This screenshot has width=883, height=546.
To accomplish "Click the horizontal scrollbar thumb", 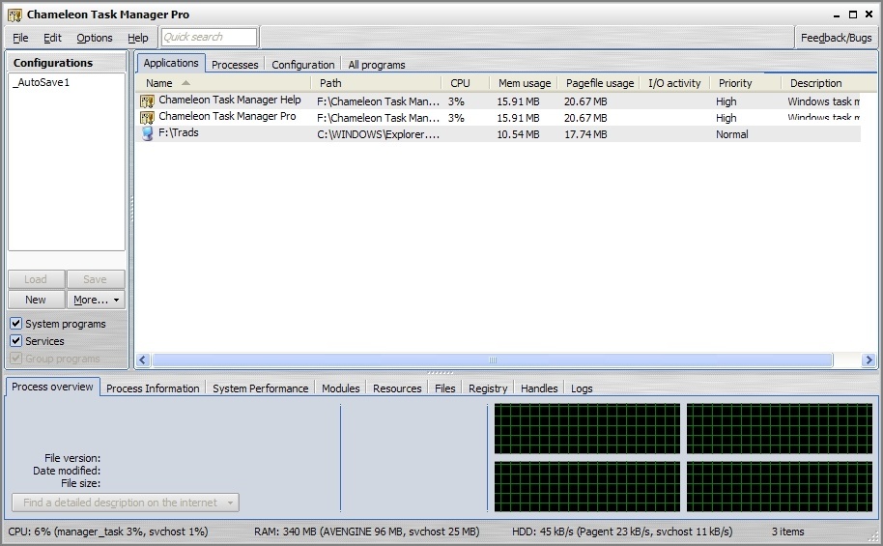I will (x=492, y=360).
